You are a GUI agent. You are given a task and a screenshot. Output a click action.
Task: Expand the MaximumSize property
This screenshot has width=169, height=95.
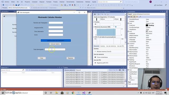pos(128,52)
